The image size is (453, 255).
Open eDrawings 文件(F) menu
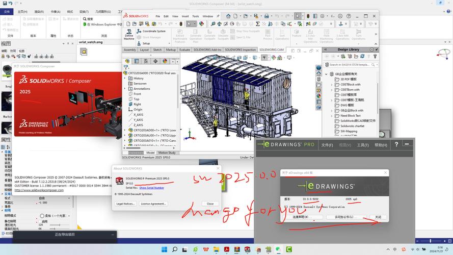click(x=327, y=145)
